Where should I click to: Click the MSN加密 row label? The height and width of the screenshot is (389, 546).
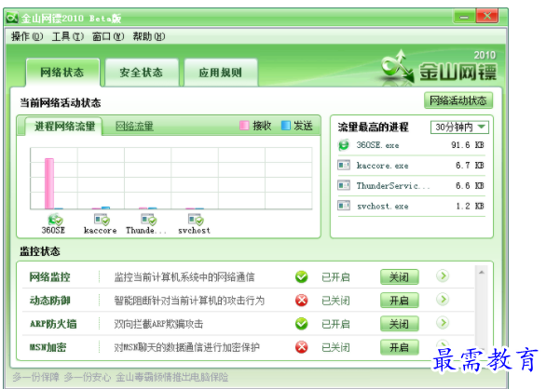point(48,347)
